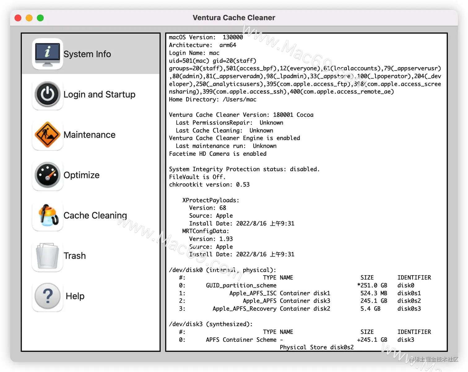
Task: Click the Apple_APFS Container disk3 row
Action: click(300, 301)
